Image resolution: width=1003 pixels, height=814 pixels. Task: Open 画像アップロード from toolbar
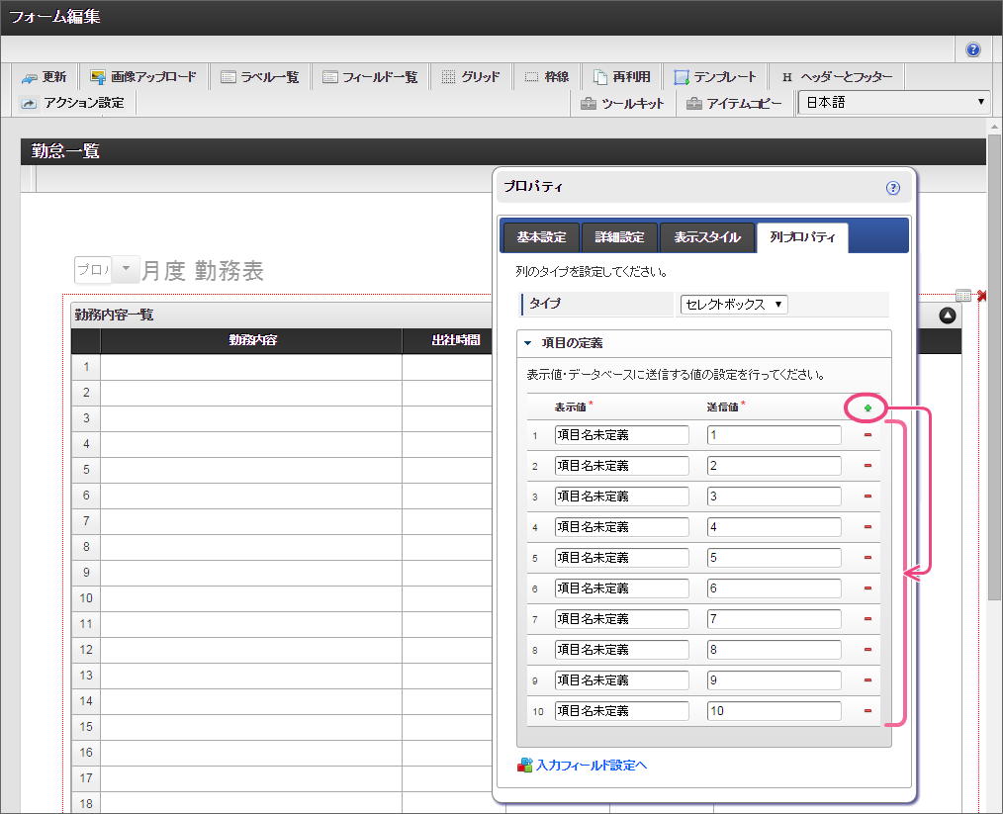click(143, 77)
